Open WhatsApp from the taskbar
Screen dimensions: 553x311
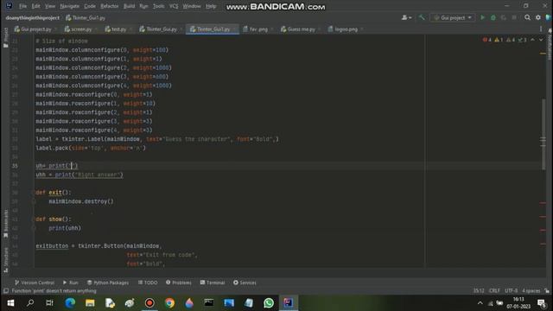tap(269, 303)
